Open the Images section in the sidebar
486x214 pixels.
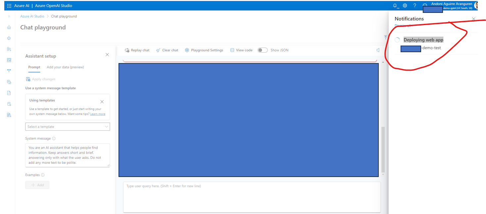tap(9, 60)
